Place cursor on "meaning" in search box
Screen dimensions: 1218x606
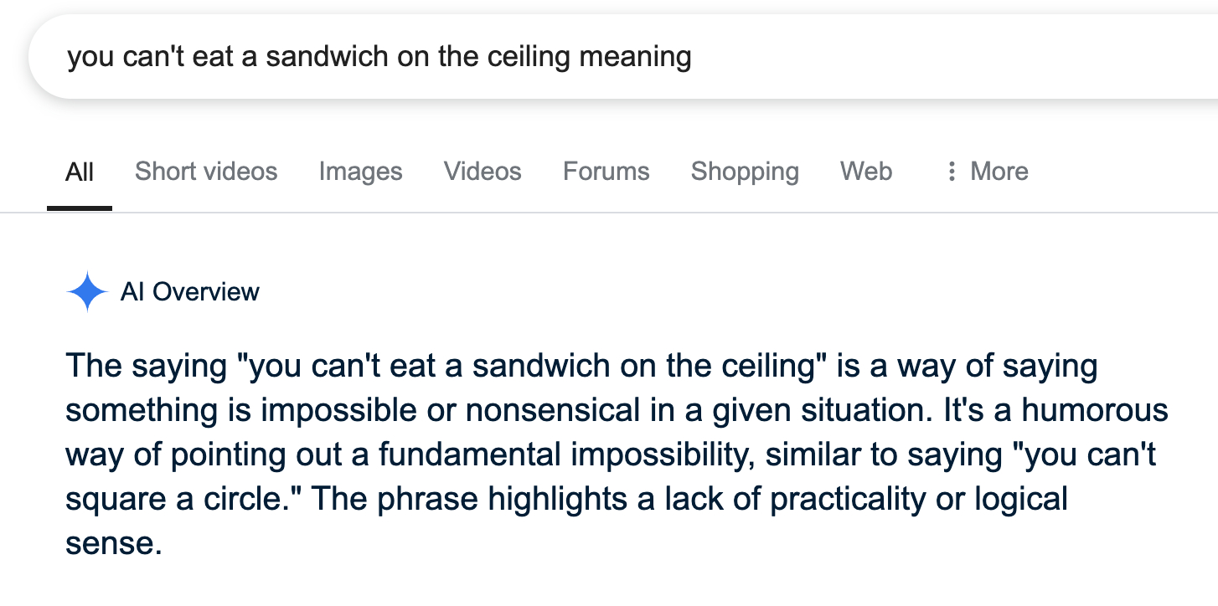click(x=636, y=57)
